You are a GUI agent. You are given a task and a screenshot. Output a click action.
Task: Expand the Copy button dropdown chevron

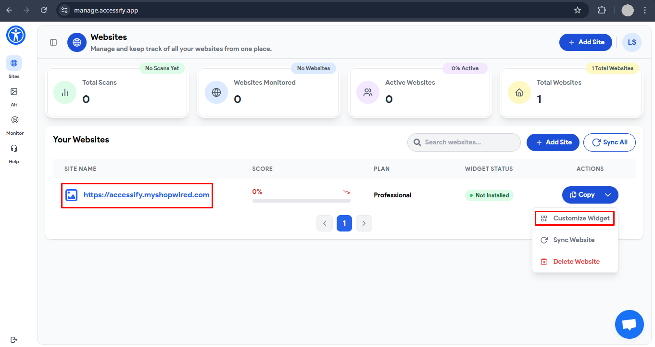click(x=608, y=195)
